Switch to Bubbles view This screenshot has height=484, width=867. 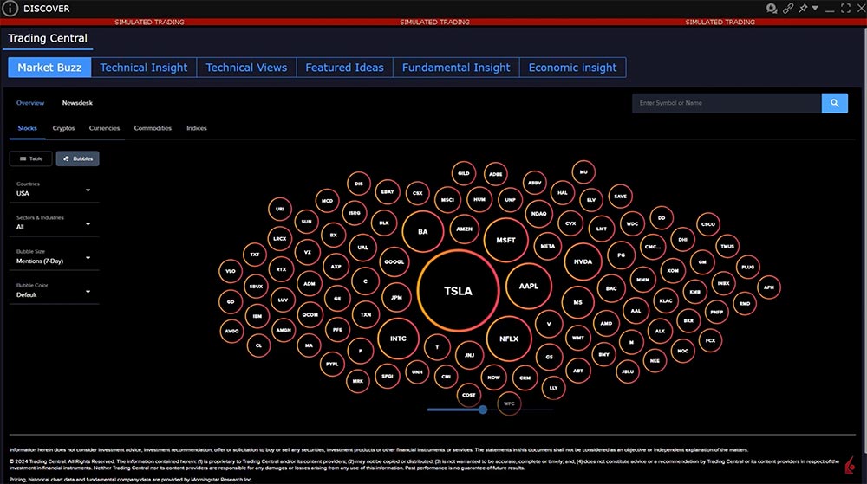[x=77, y=158]
